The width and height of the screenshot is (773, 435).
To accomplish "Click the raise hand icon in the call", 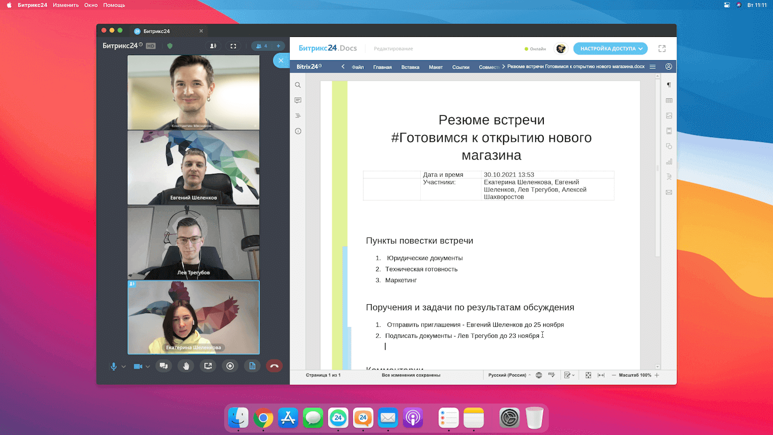I will 186,365.
